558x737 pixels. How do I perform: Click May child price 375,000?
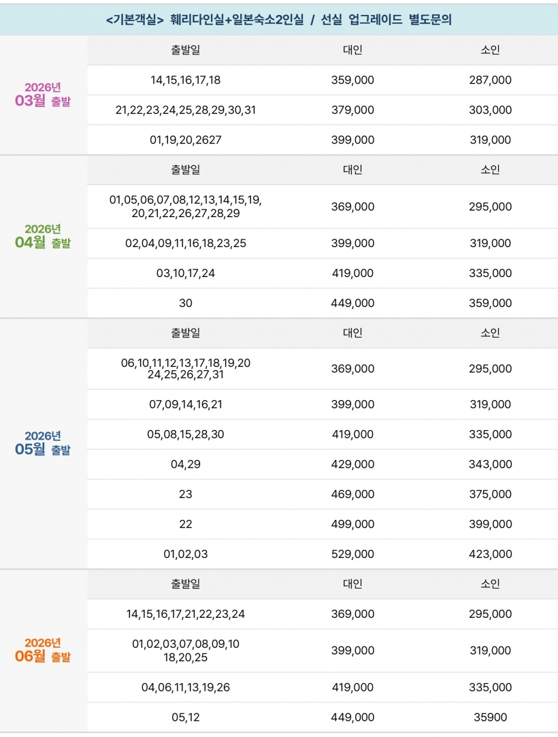click(490, 494)
